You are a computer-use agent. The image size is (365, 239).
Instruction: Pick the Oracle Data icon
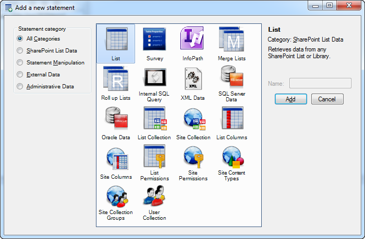(x=116, y=119)
